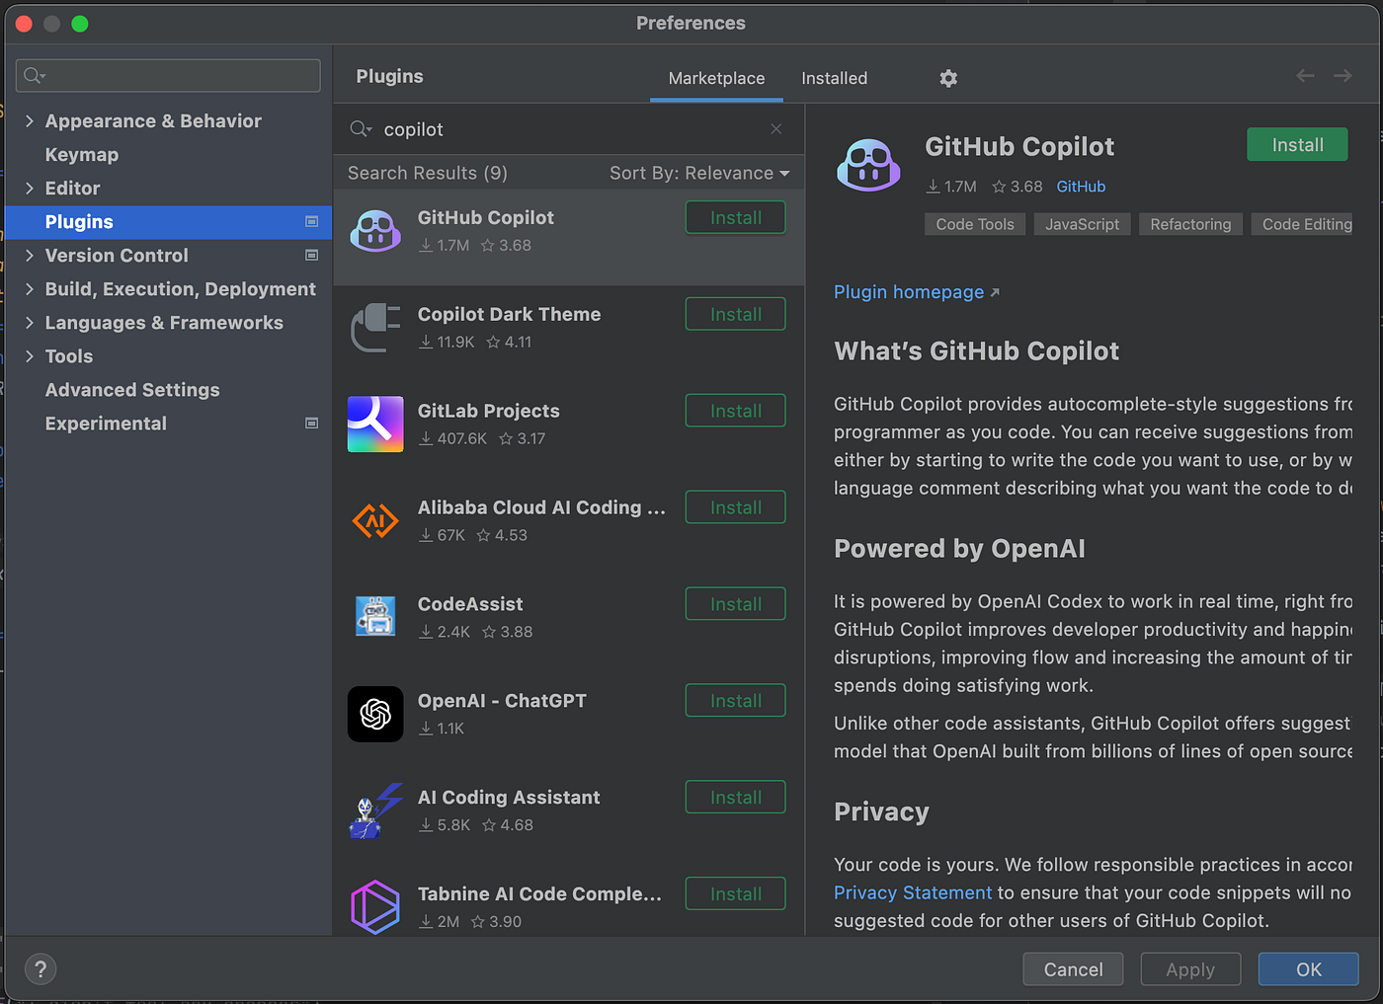Image resolution: width=1383 pixels, height=1004 pixels.
Task: Install GitHub Copilot from the details pane
Action: [1297, 145]
